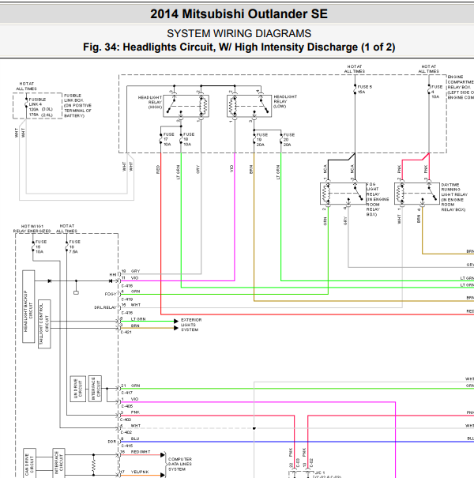Click the 'C-417' connector label

[x=127, y=393]
